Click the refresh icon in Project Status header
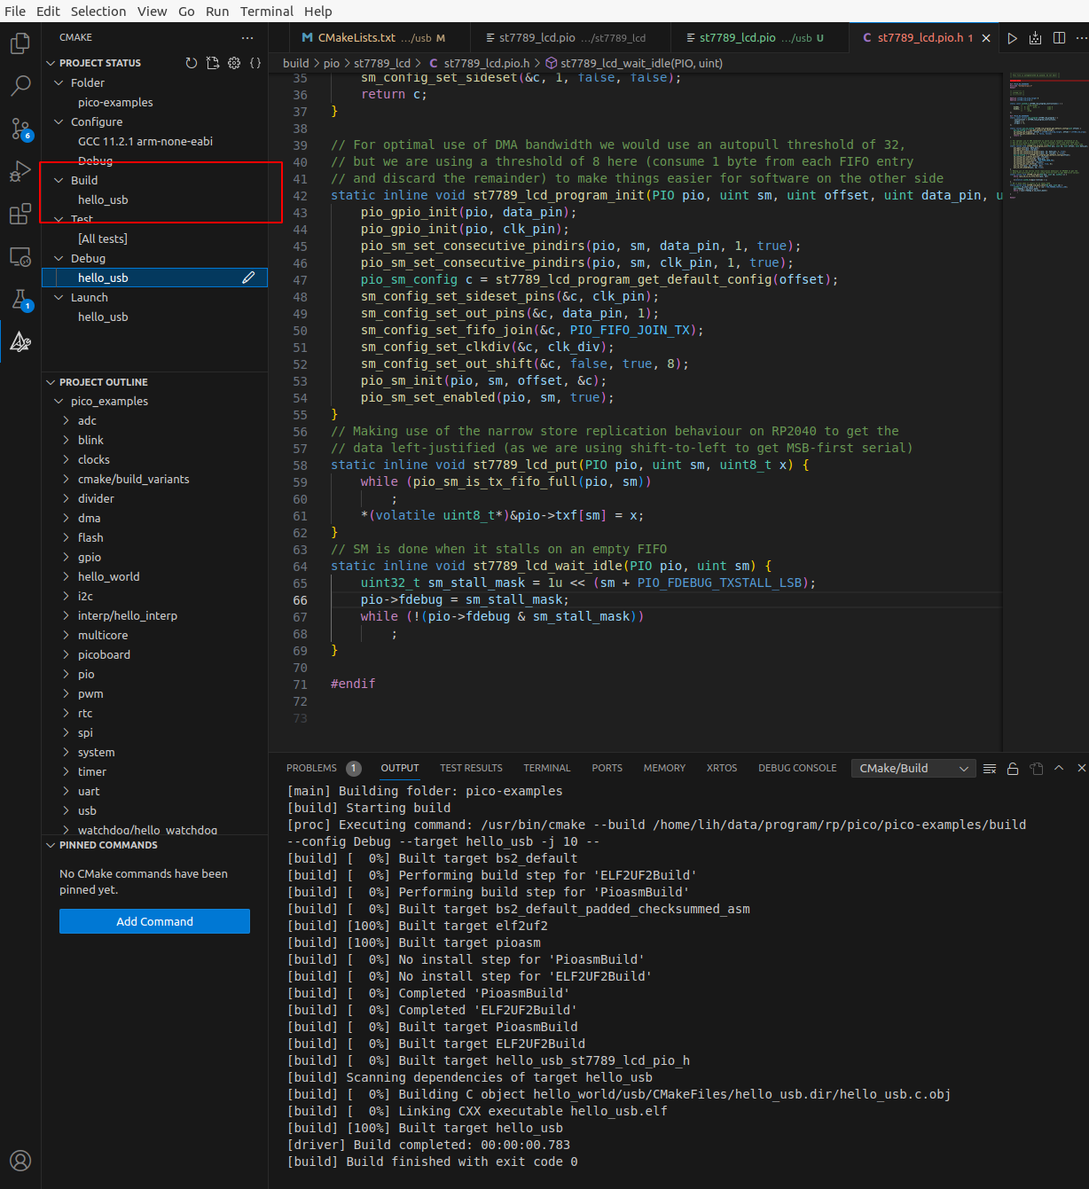 click(191, 63)
